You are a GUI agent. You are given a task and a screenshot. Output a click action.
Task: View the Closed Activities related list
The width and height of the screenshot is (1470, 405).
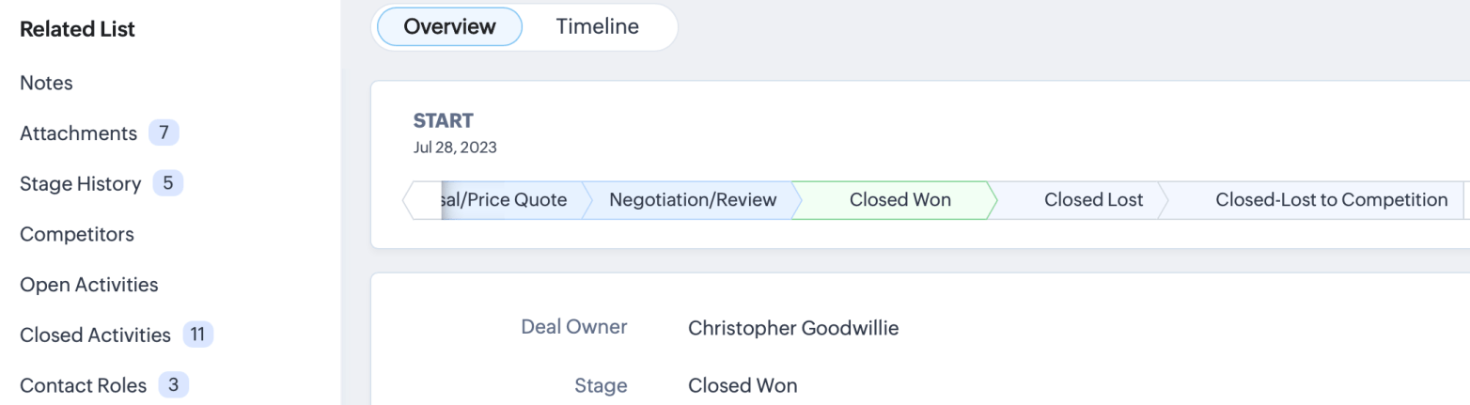(95, 335)
